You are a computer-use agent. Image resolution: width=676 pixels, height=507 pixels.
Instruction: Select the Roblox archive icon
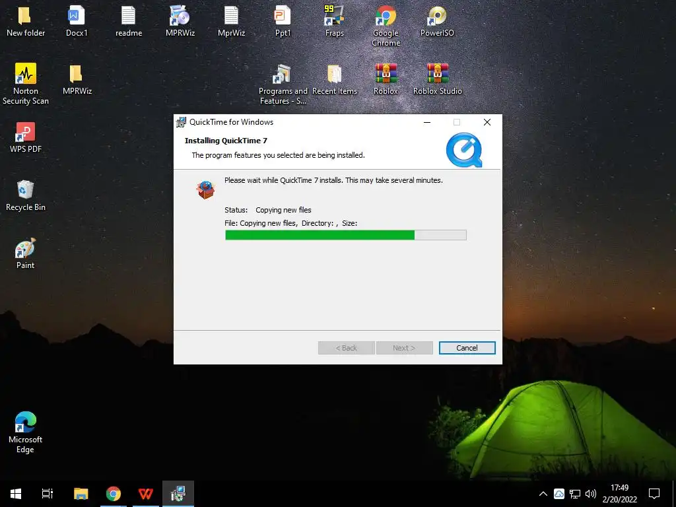386,73
